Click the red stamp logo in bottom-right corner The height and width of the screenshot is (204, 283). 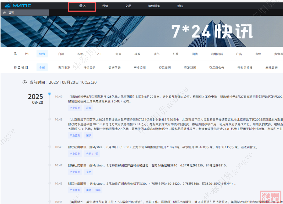pyautogui.click(x=271, y=197)
